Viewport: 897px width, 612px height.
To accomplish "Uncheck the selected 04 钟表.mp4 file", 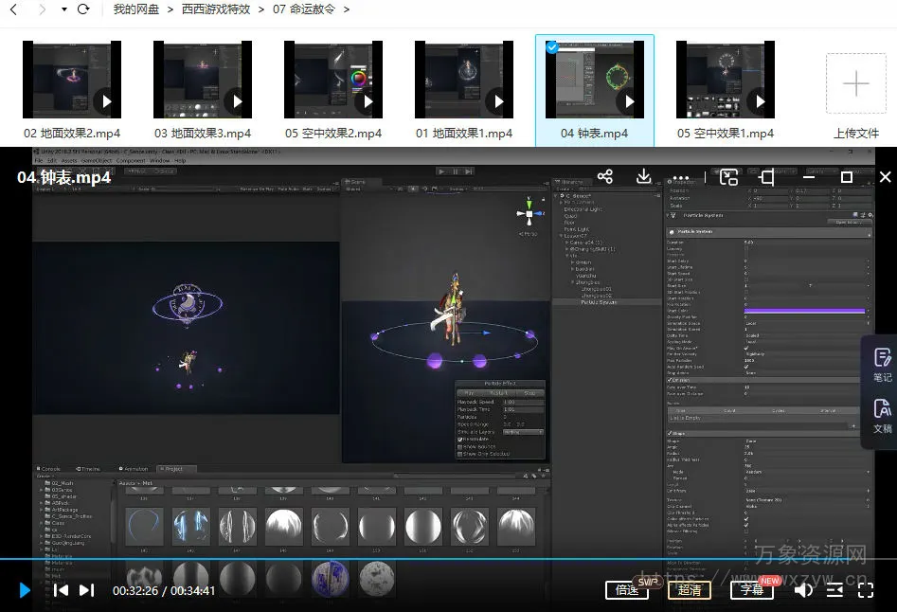I will [x=552, y=47].
